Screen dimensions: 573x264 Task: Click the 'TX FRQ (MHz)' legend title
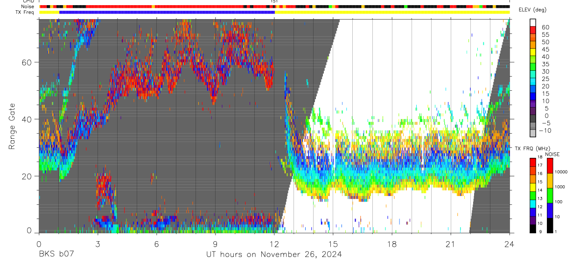click(x=532, y=149)
